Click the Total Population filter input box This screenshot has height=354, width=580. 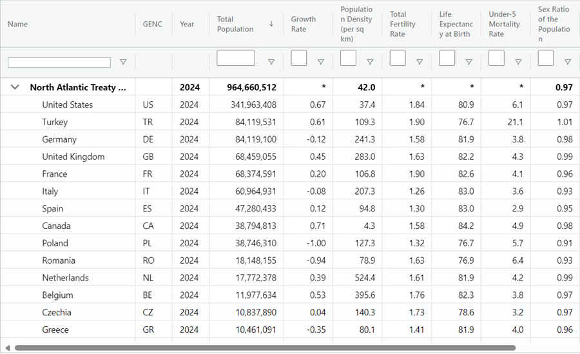[x=236, y=58]
